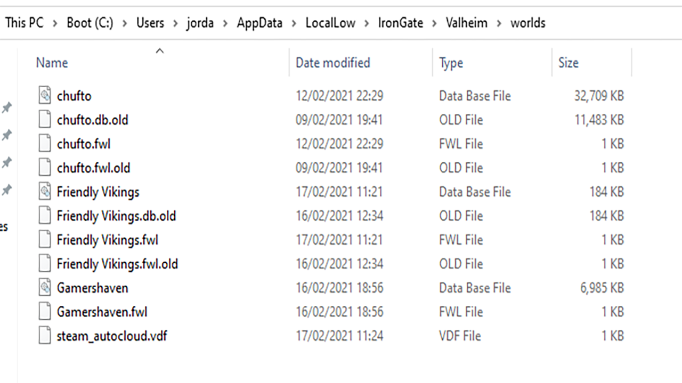Sort by the Date modified column
Image resolution: width=682 pixels, height=383 pixels.
[x=332, y=63]
